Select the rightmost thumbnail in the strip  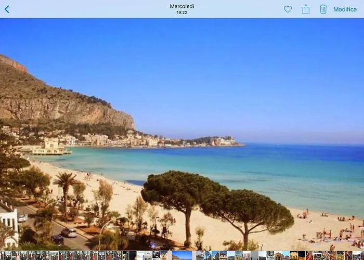(361, 255)
